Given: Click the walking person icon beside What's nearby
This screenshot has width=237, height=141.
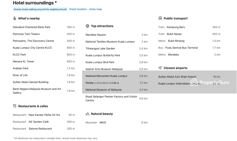Looking at the screenshot, I should tap(15, 18).
